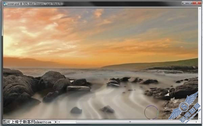Click the horizontal scrollbar thumb grip
203x126 pixels.
130,122
